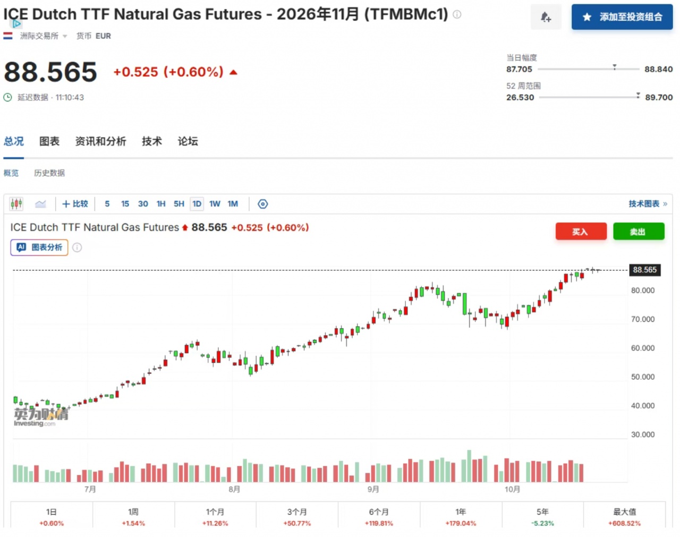
Task: Click the alert bell plus icon
Action: (546, 17)
